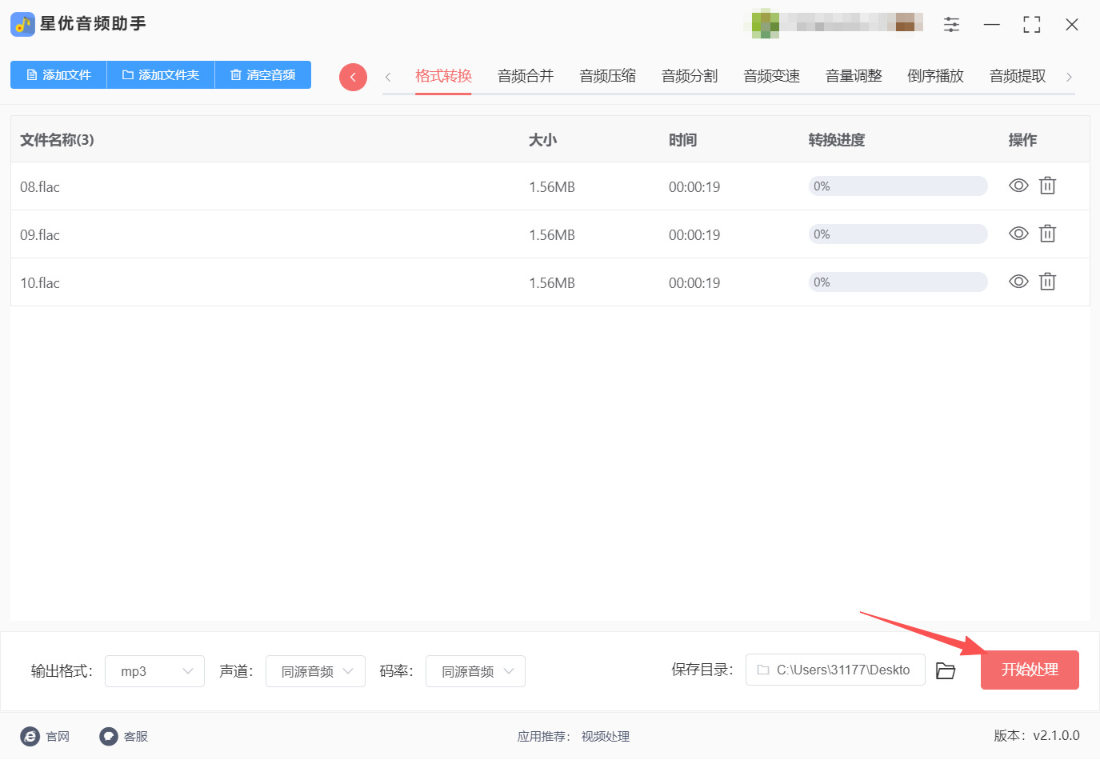This screenshot has height=760, width=1100.
Task: Toggle the eye icon for 09.flac
Action: 1018,234
